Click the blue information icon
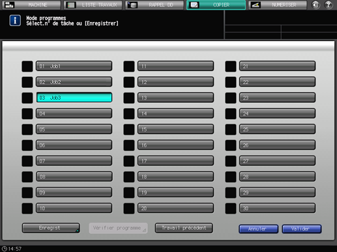Screen dimensions: 337x252 point(15,21)
